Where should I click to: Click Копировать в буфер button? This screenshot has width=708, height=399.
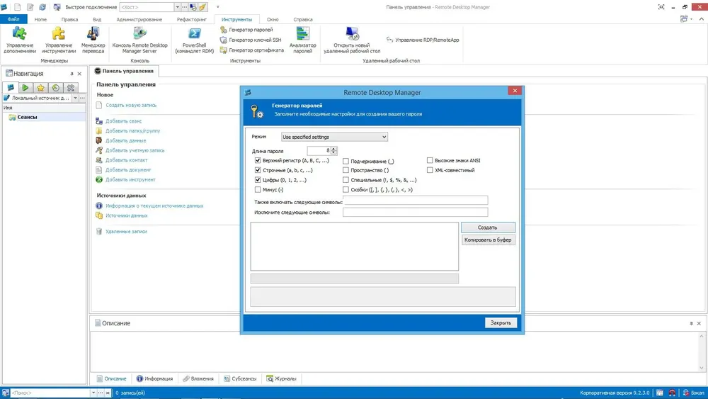pos(488,240)
